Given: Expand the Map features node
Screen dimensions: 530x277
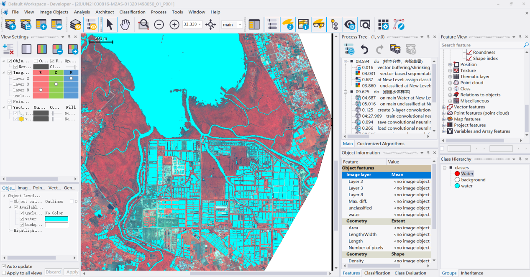Looking at the screenshot, I should pos(444,119).
